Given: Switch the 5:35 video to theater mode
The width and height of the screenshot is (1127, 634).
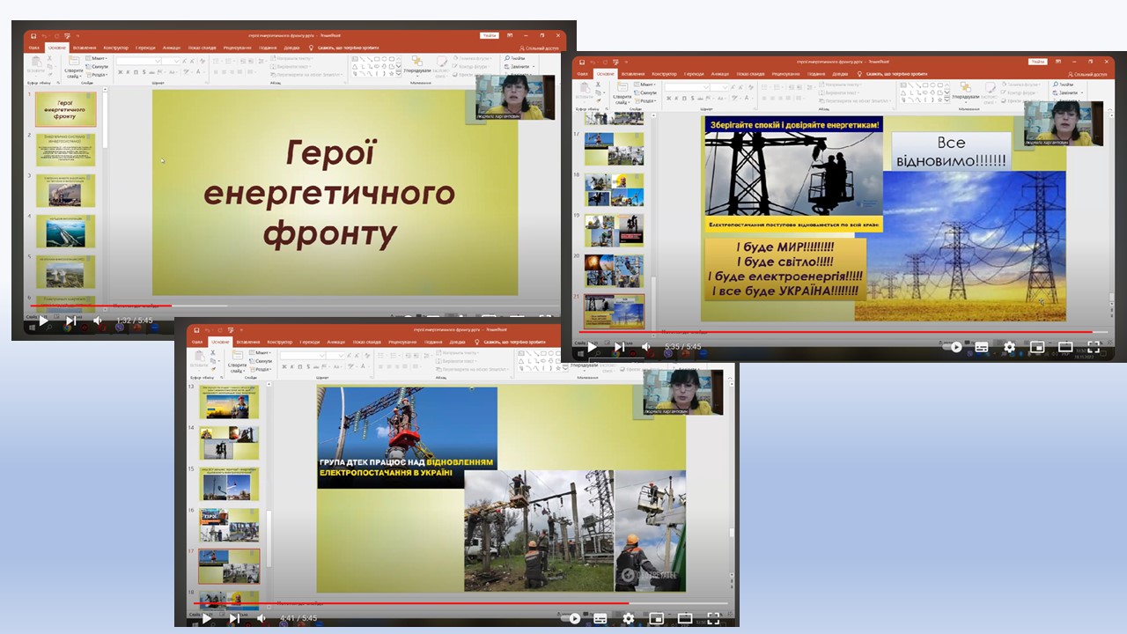Looking at the screenshot, I should click(1065, 347).
